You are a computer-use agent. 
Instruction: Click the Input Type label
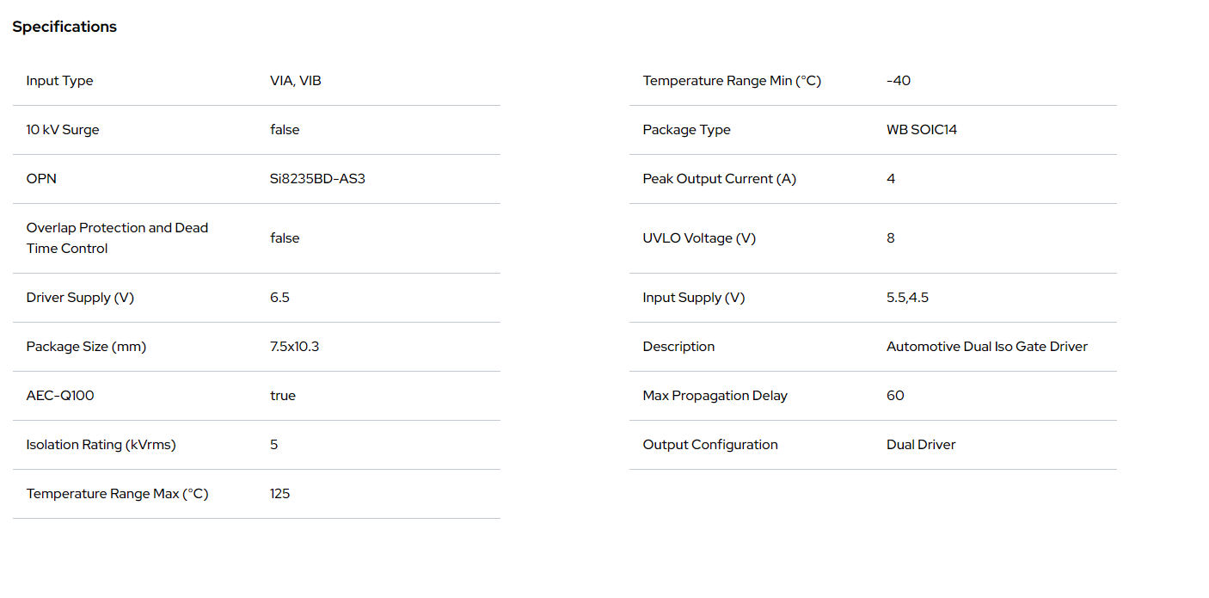point(59,81)
